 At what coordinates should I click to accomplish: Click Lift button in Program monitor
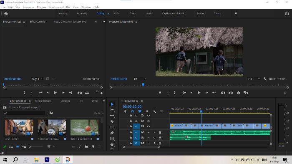pyautogui.click(x=223, y=93)
